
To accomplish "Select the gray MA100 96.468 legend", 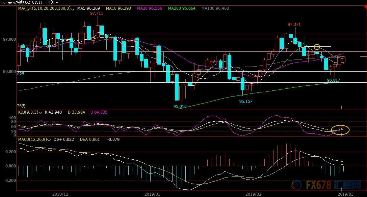I will (215, 8).
